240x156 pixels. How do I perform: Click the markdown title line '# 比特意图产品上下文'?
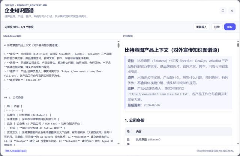coord(31,45)
